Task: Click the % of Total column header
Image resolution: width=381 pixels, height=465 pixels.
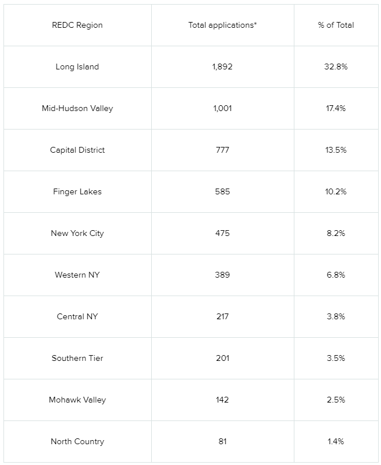Action: point(336,25)
